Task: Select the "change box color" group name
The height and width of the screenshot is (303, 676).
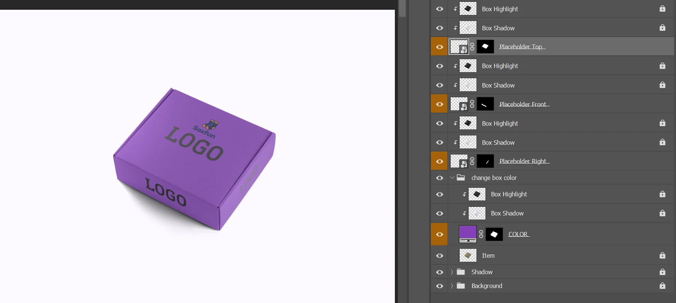Action: (x=494, y=178)
